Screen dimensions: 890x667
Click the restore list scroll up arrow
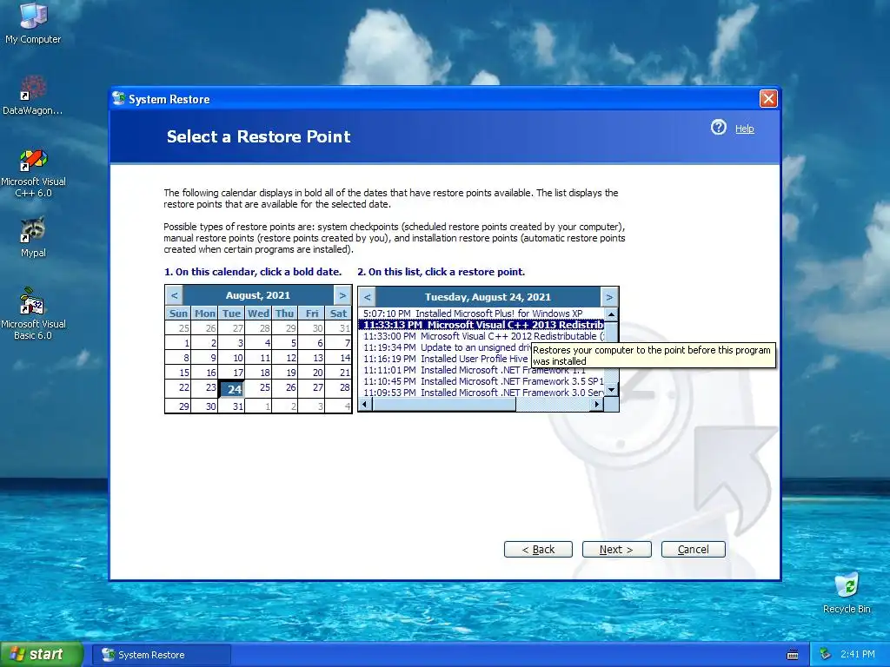[x=611, y=314]
